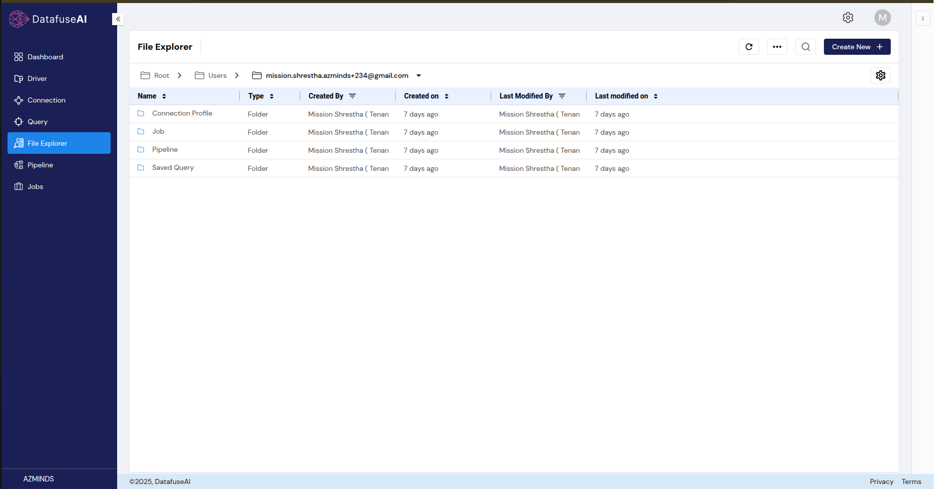Refresh the File Explorer listing
Screen dimensions: 934x489
[x=749, y=47]
